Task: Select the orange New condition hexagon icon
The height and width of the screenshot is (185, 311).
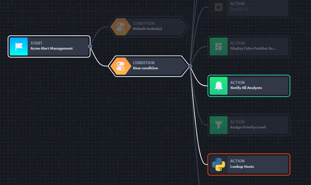Action: 121,66
